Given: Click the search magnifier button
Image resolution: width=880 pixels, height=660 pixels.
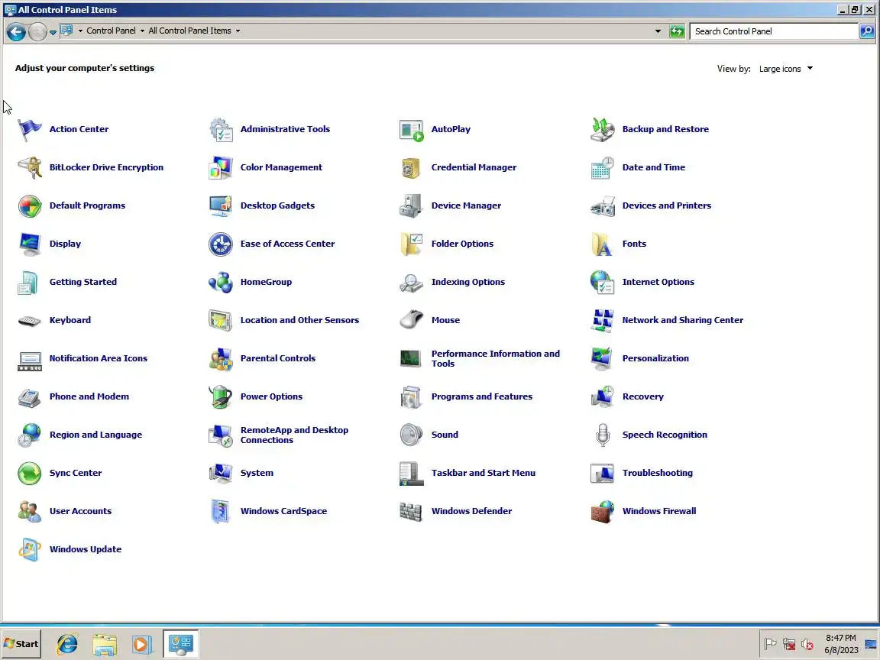Looking at the screenshot, I should [867, 31].
